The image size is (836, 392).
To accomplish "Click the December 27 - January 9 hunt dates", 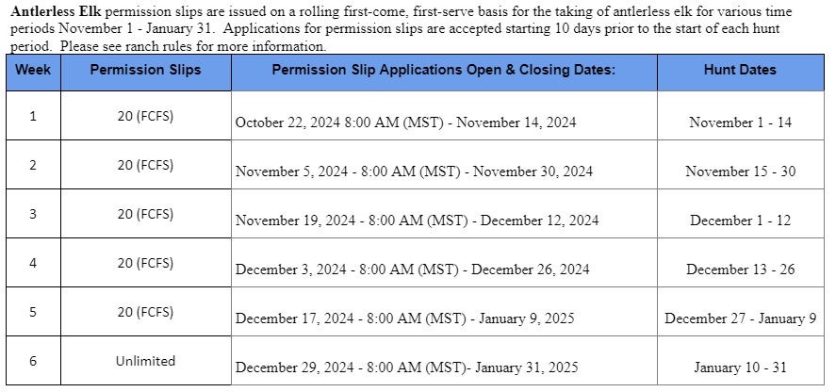I will coord(740,318).
